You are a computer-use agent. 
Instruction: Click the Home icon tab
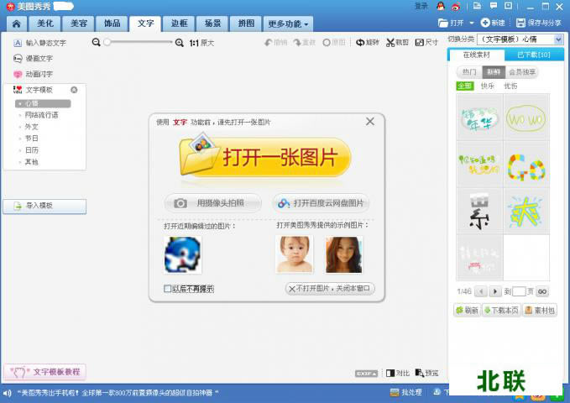coord(16,24)
